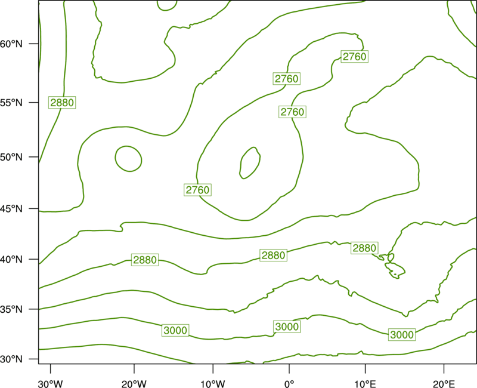Select the 50°N latitude axis label

coord(11,157)
